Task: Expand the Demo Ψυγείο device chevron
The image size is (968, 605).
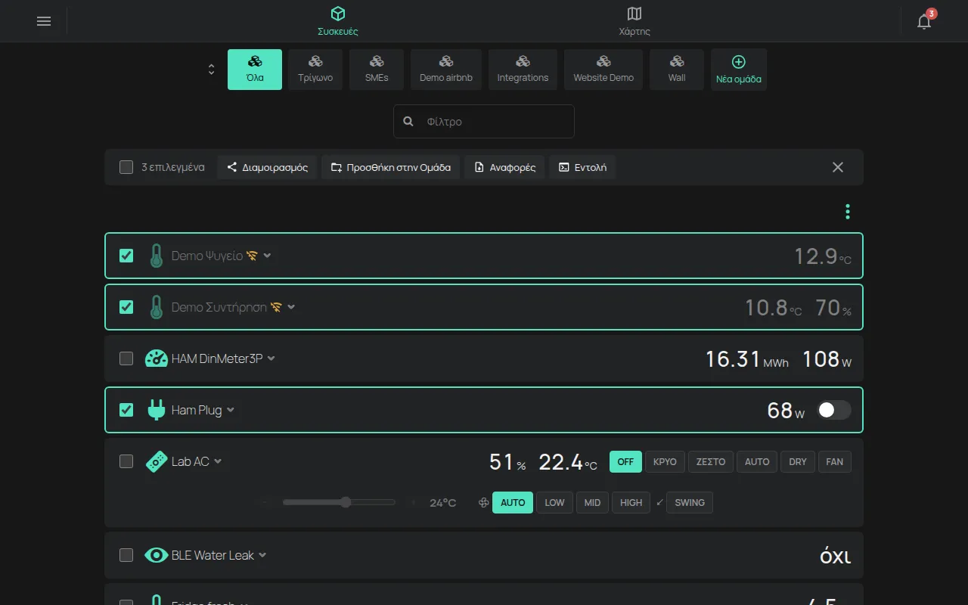Action: [267, 256]
